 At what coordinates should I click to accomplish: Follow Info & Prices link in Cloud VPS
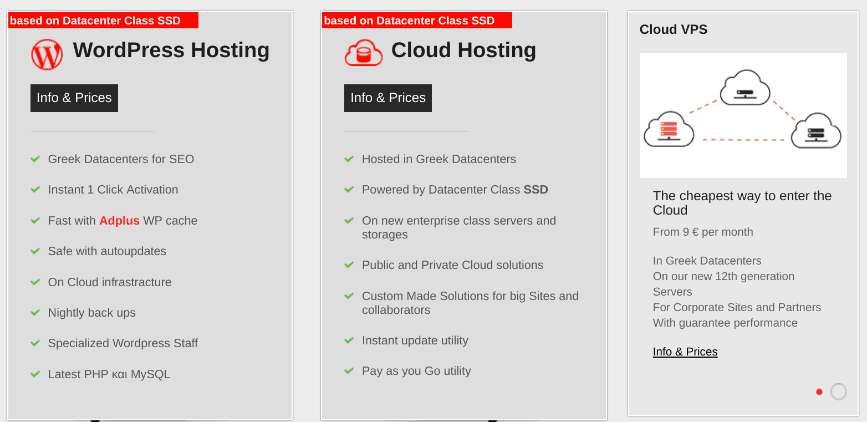(x=685, y=352)
